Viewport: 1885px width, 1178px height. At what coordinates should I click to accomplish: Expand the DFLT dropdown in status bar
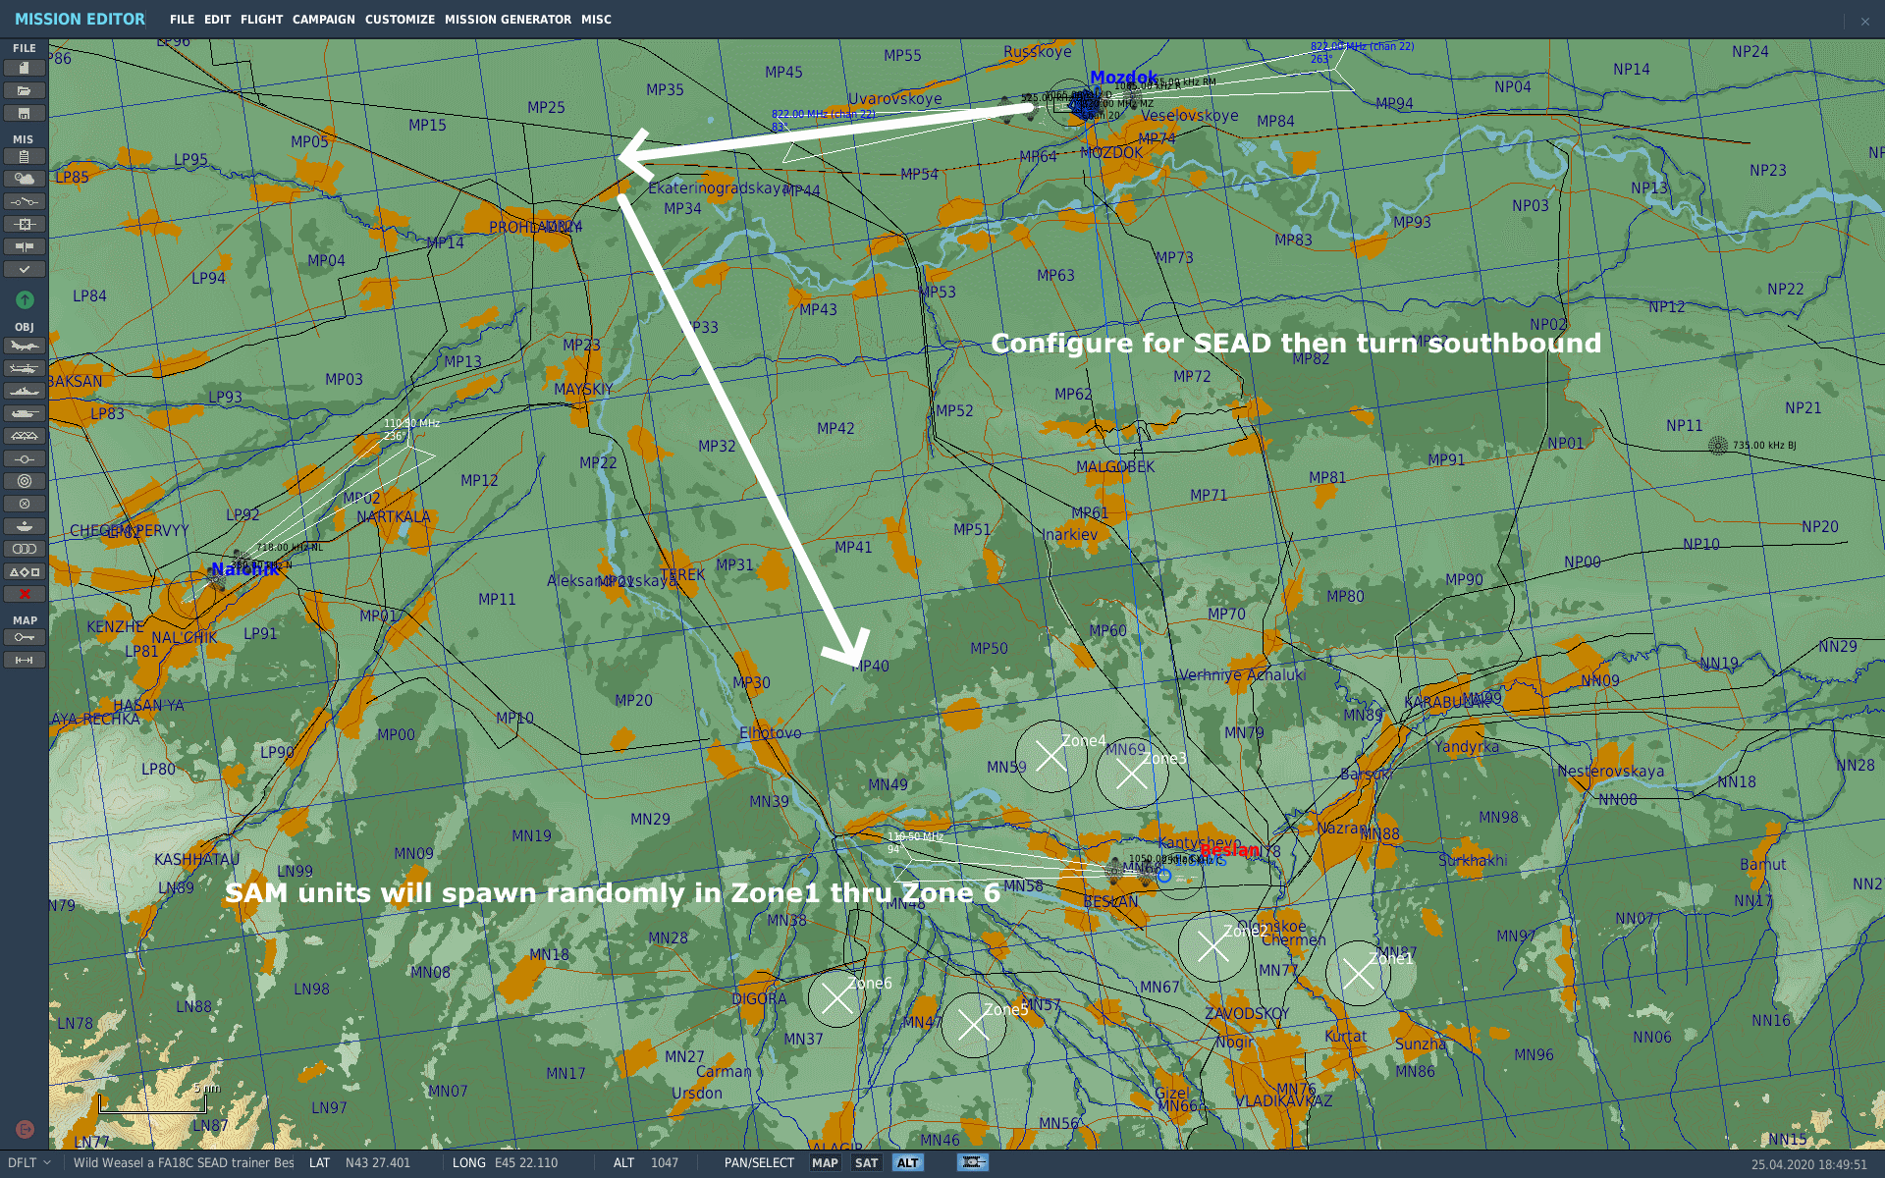(29, 1162)
